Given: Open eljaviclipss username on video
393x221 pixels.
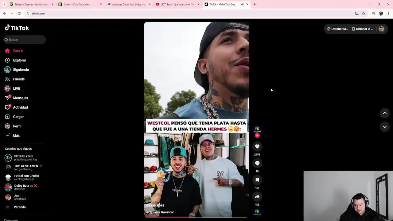Looking at the screenshot, I should pos(155,205).
